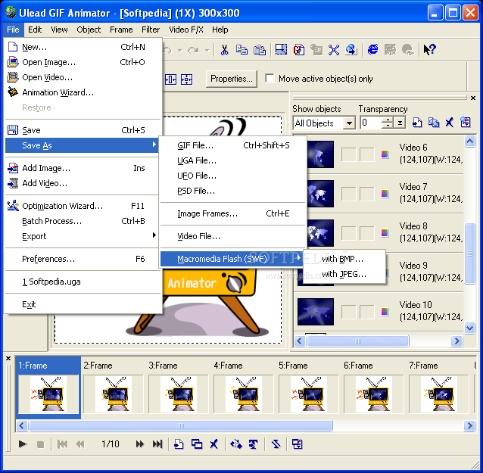483x473 pixels.
Task: Open the Filter menu
Action: pos(151,30)
